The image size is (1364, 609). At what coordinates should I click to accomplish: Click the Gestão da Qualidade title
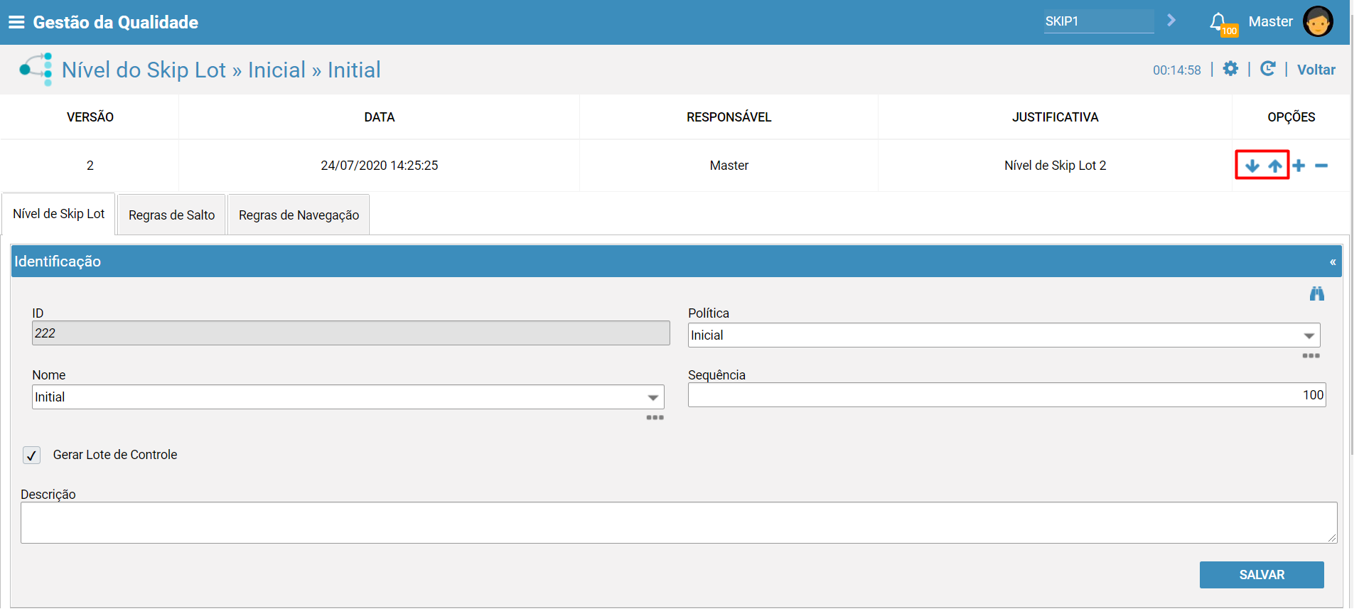(x=115, y=22)
